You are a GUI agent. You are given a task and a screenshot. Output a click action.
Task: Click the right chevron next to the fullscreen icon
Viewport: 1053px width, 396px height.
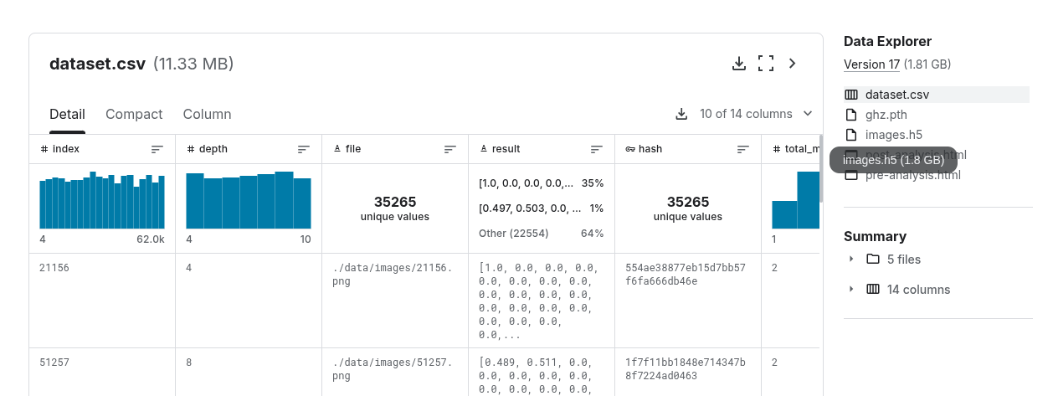(x=793, y=64)
